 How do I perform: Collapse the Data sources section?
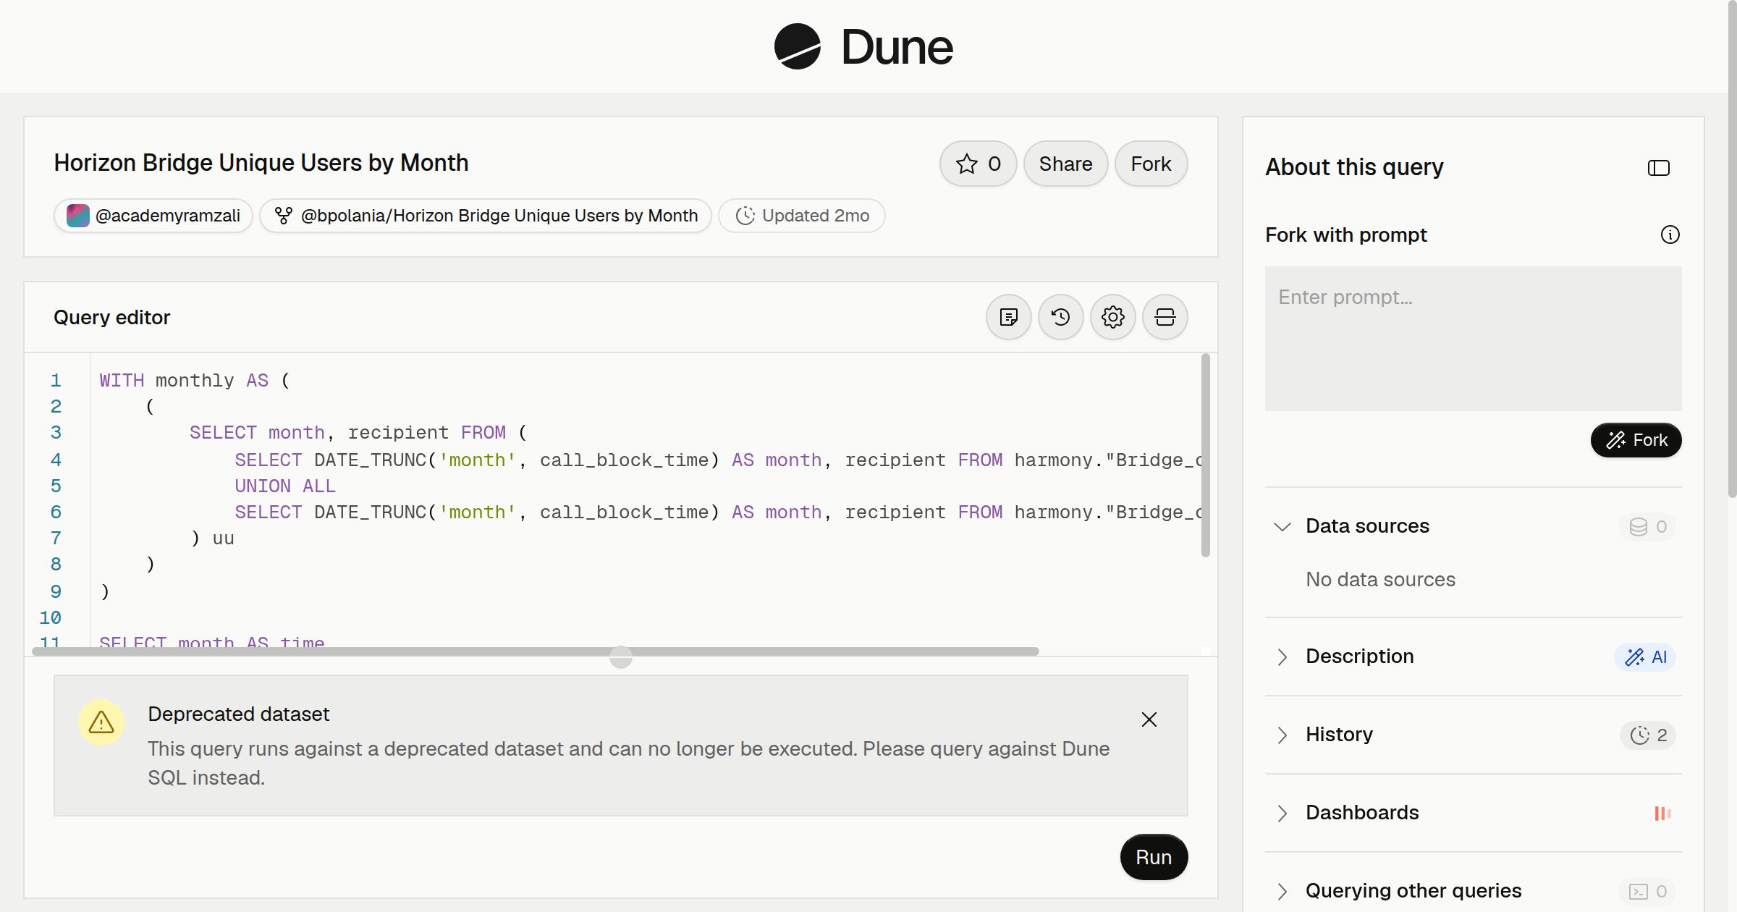(x=1282, y=526)
